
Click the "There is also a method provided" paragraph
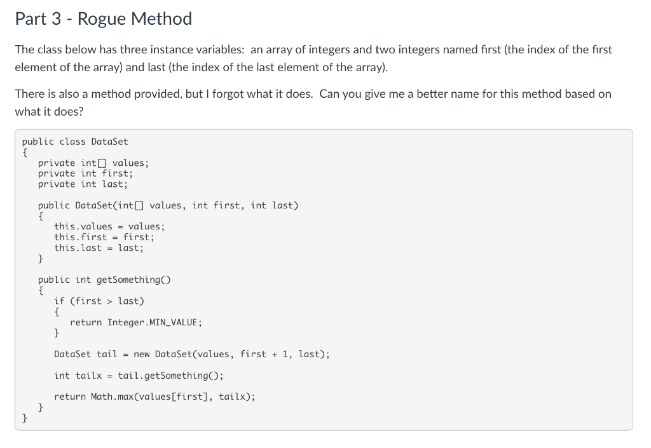click(313, 102)
